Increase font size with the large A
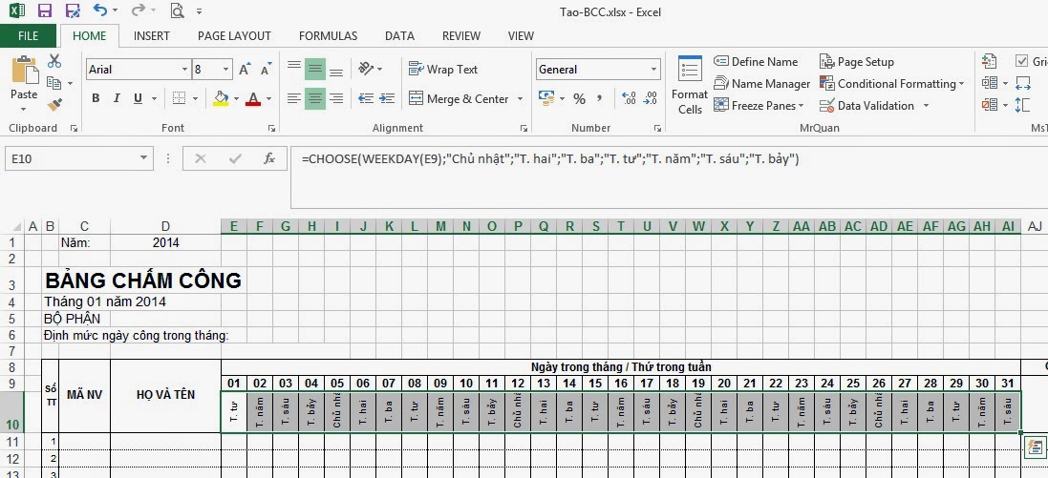Viewport: 1048px width, 478px height. (x=245, y=70)
